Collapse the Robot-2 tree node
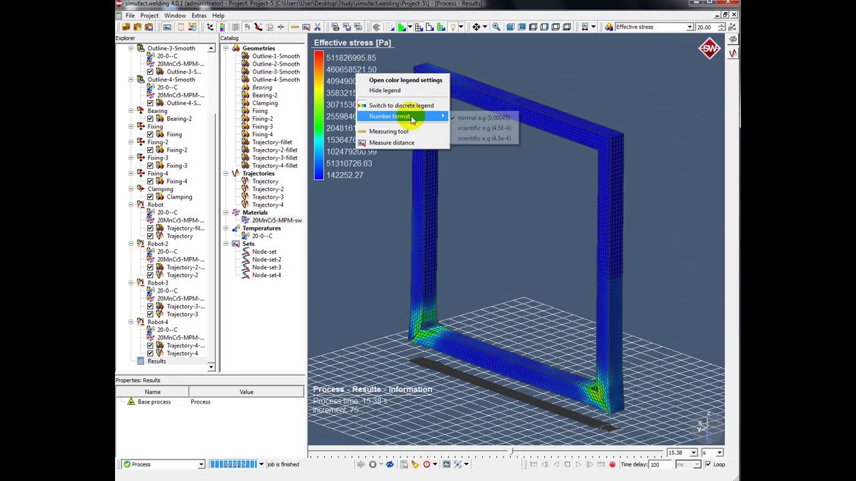 point(131,244)
